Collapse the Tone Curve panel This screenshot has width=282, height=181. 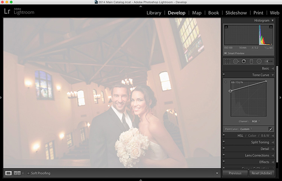tap(273, 75)
